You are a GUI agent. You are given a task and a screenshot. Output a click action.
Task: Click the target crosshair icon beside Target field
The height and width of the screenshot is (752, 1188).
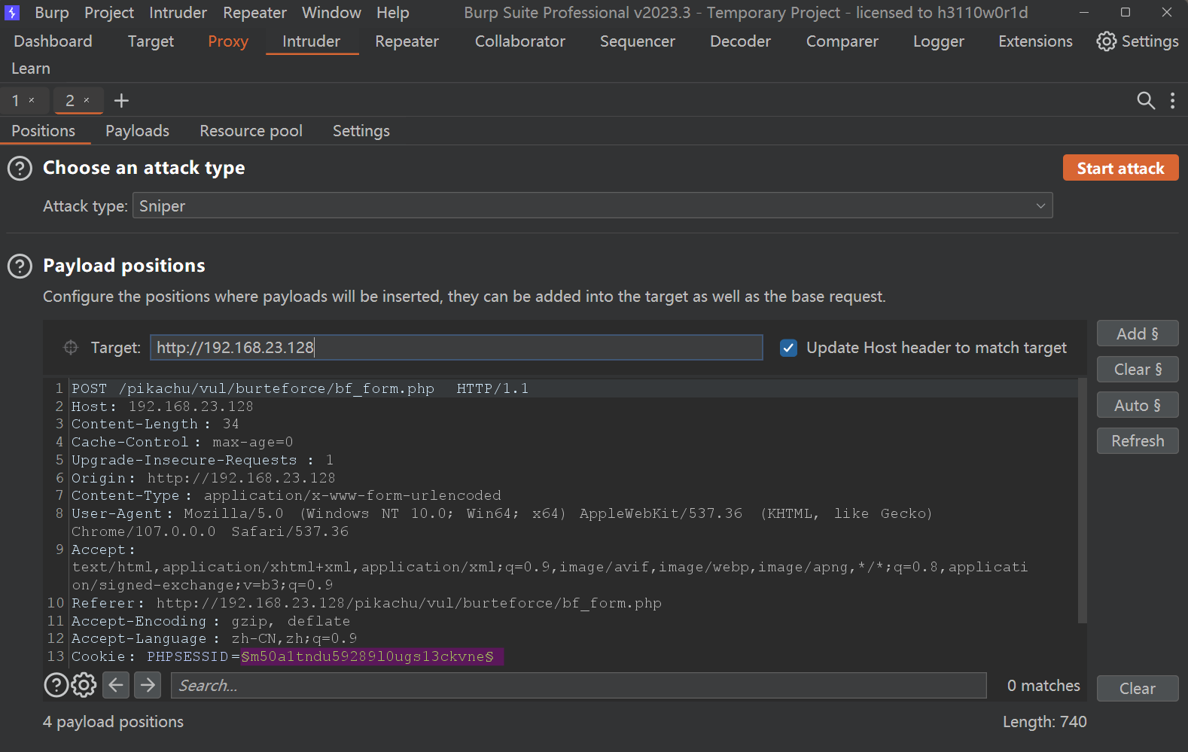pos(71,347)
